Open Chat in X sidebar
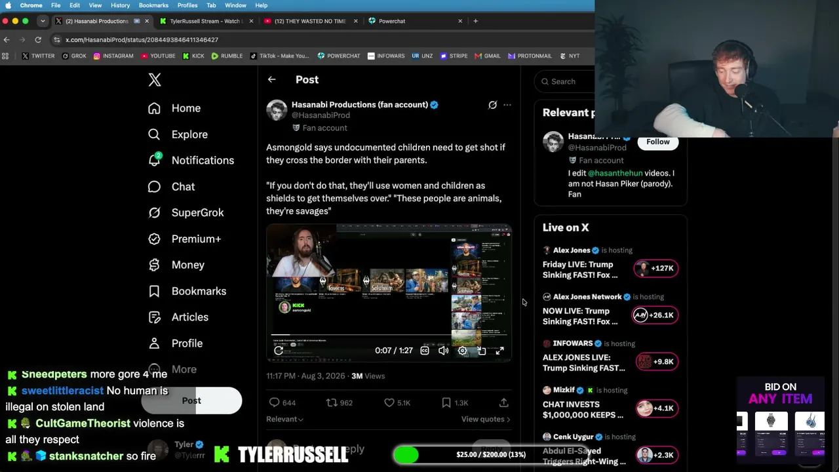839x472 pixels. point(172,186)
